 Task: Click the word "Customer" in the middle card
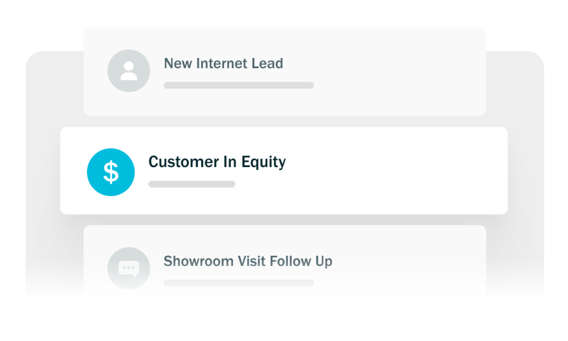coord(178,162)
